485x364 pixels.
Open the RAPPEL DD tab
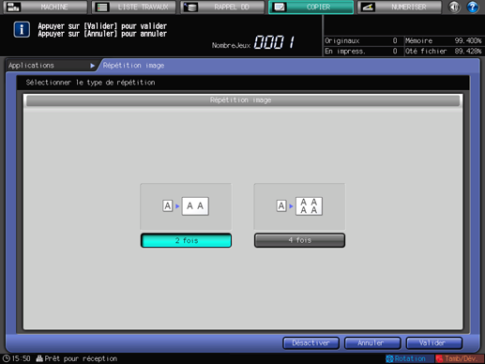[x=222, y=7]
